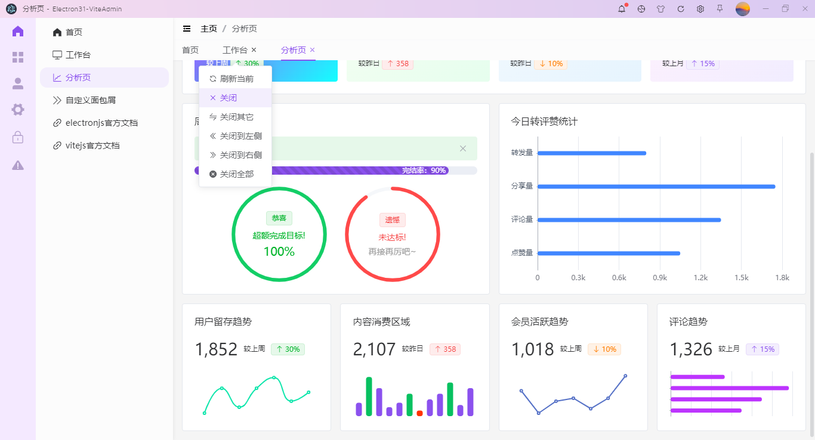This screenshot has width=815, height=440.
Task: Select 刷新当前 in context menu
Action: (x=236, y=79)
